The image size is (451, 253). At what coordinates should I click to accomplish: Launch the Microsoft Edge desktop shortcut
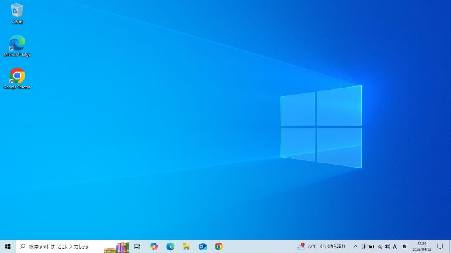[17, 44]
